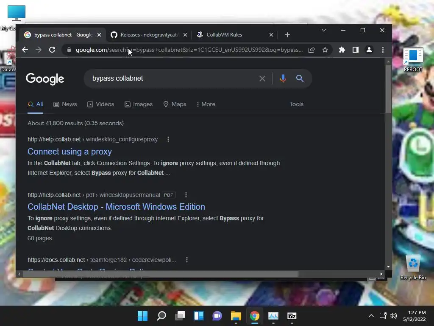Click the vertical scrollbar thumb

click(x=388, y=89)
